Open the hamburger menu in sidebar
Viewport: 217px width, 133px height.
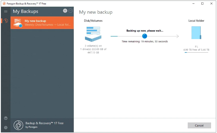click(x=6, y=12)
